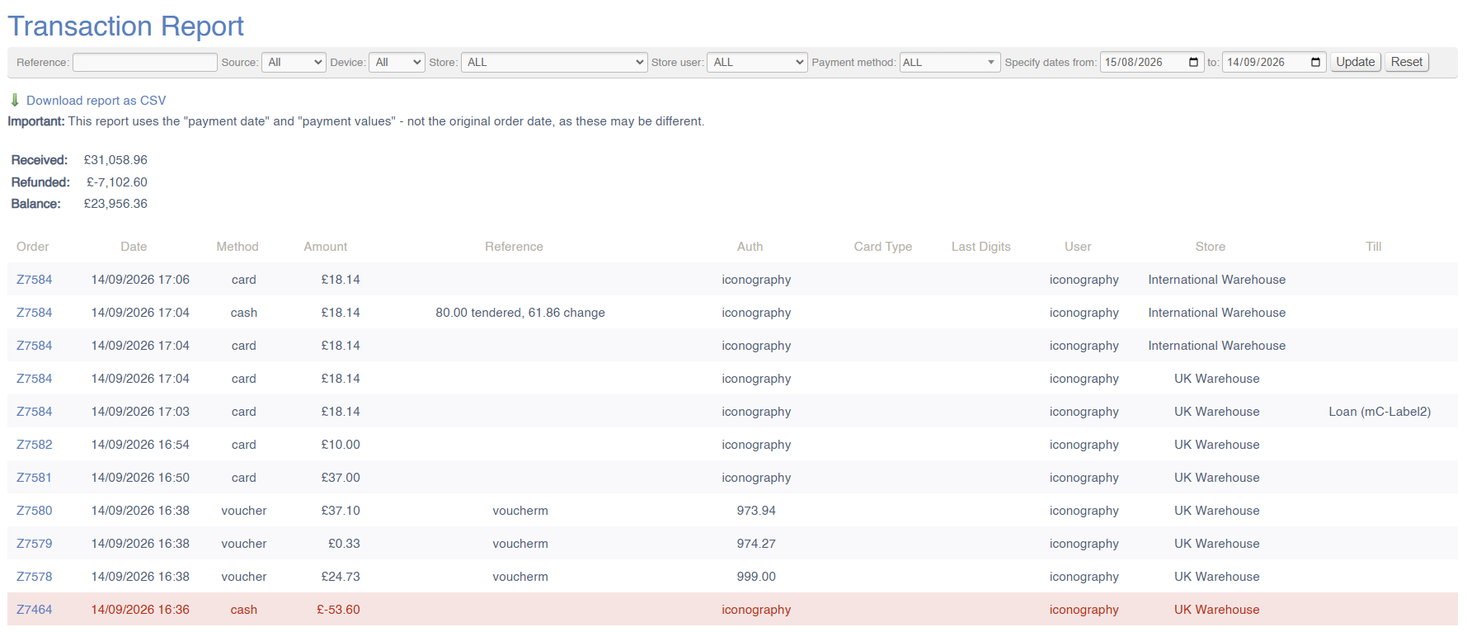The width and height of the screenshot is (1467, 632).
Task: Open order Z7584 in the cash row
Action: tap(35, 312)
